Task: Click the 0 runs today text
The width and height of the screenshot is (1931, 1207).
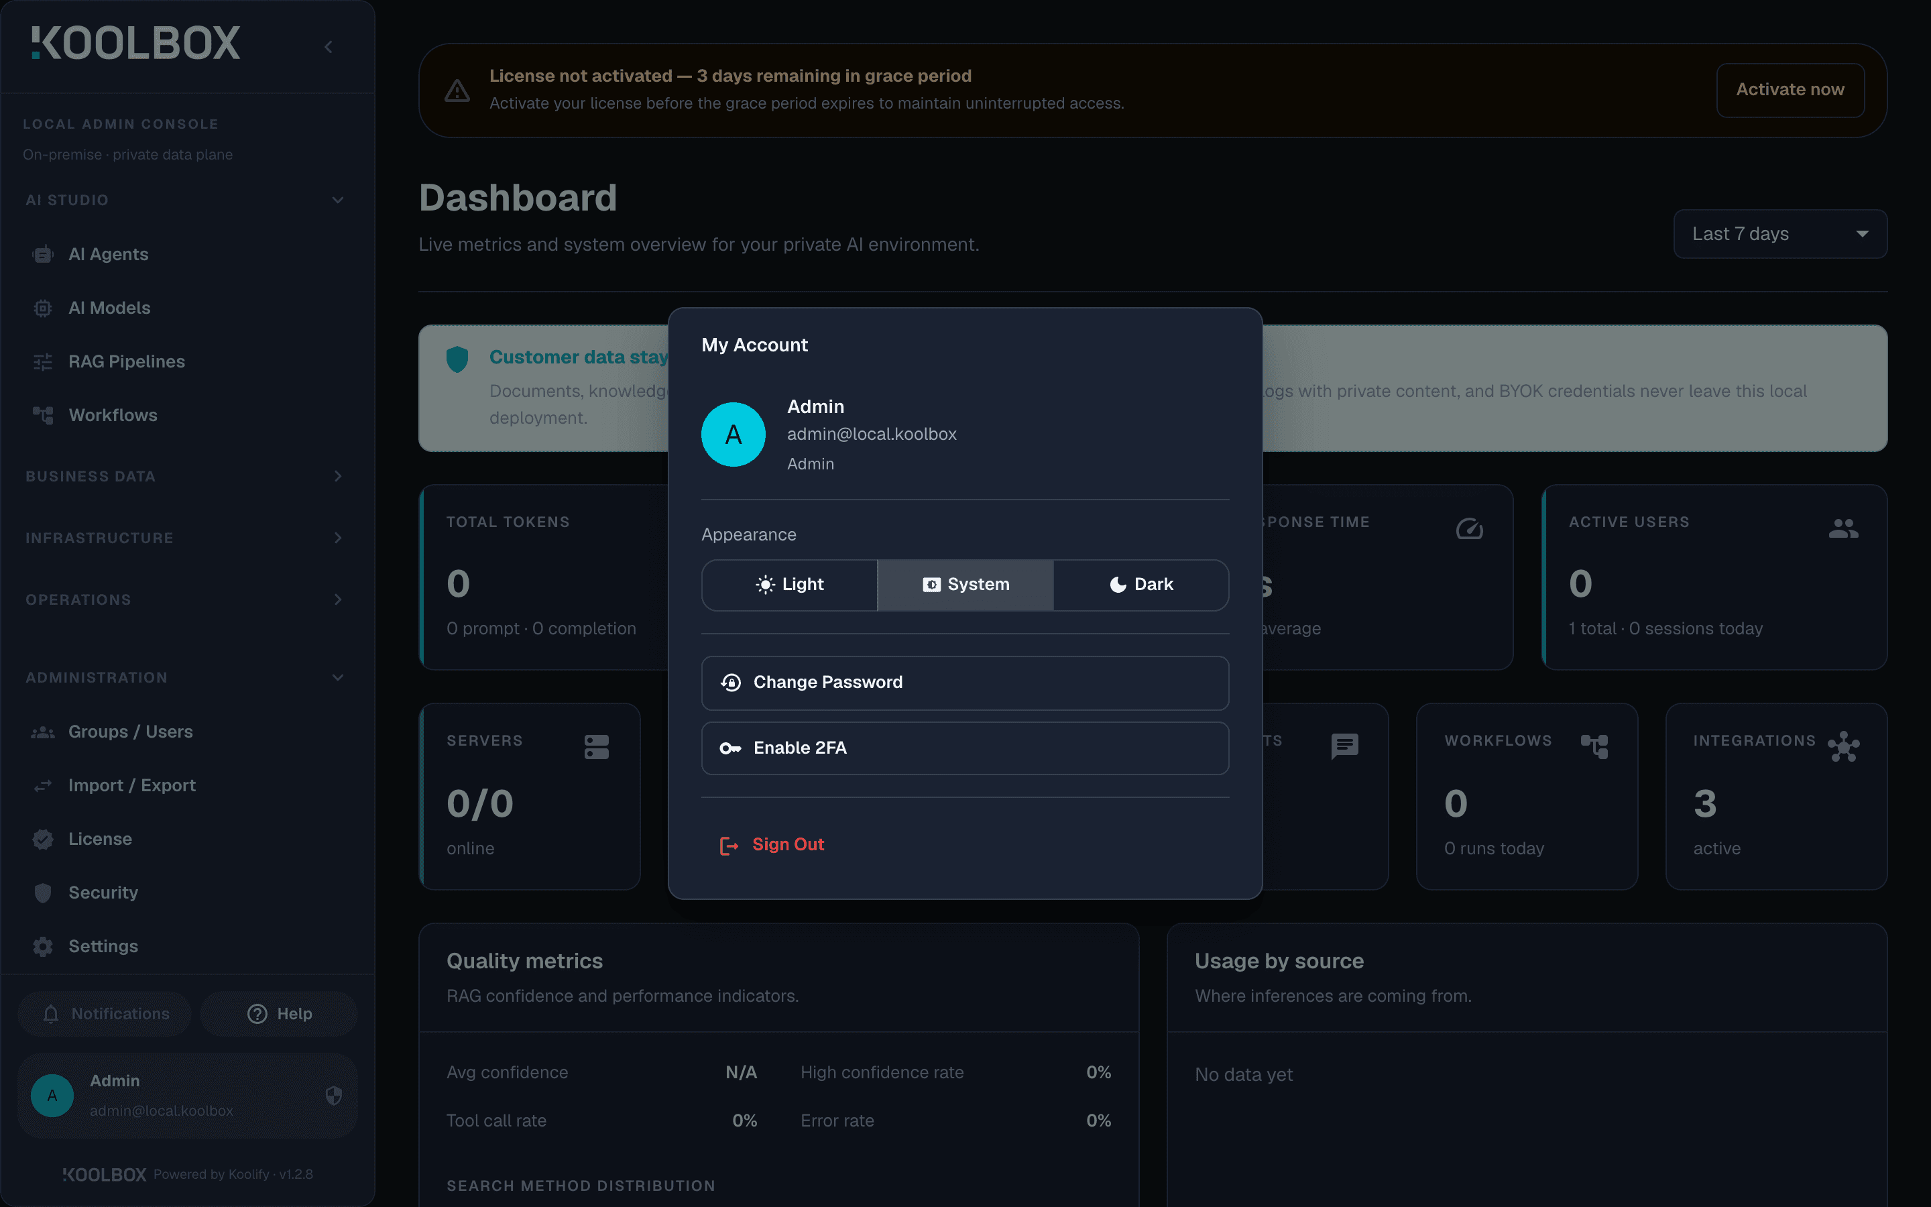Action: (1494, 848)
